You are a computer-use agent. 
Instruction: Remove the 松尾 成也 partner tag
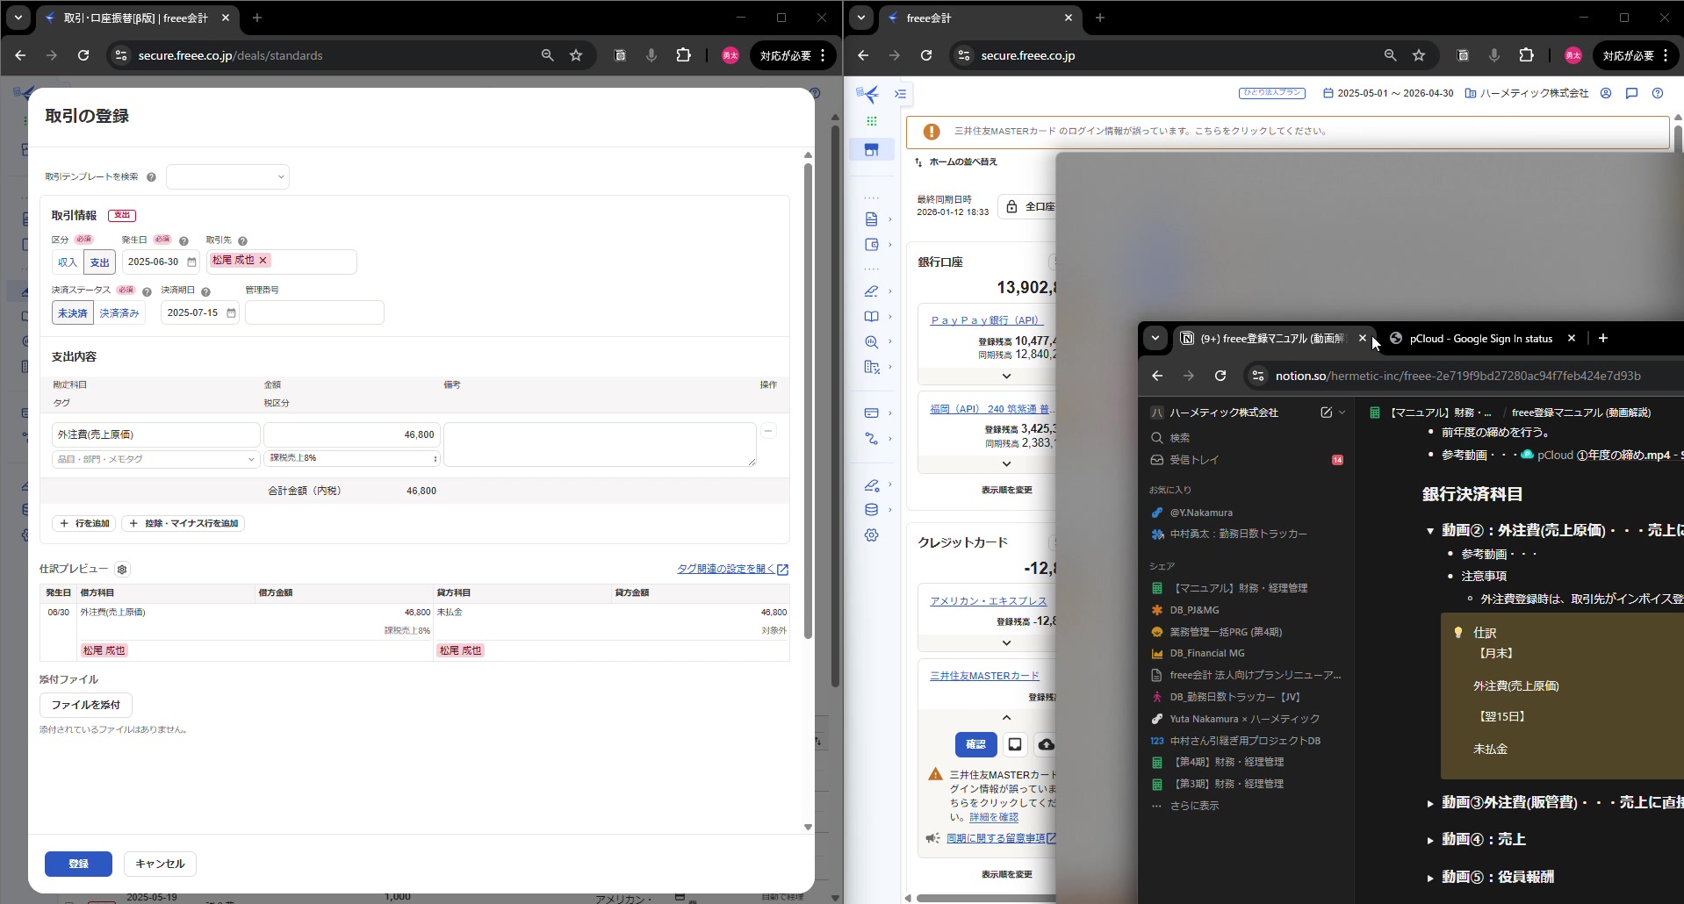coord(263,261)
